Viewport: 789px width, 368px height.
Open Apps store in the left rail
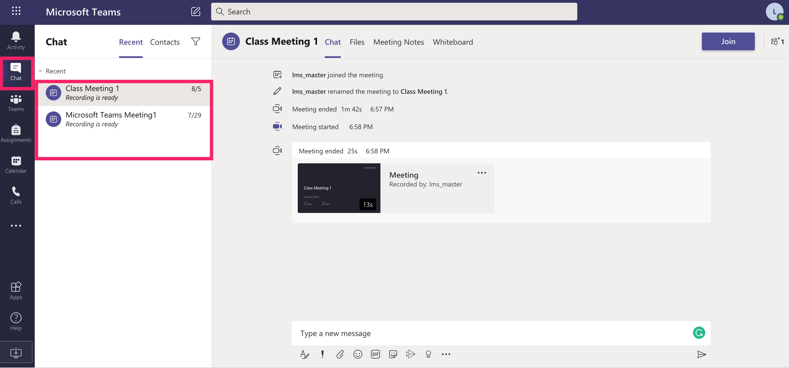click(16, 291)
